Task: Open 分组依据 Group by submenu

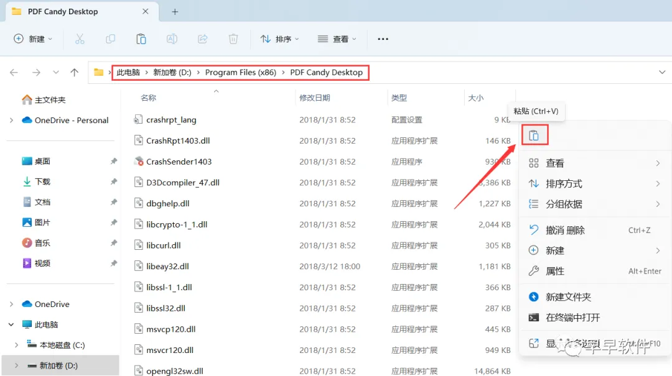Action: (x=595, y=204)
